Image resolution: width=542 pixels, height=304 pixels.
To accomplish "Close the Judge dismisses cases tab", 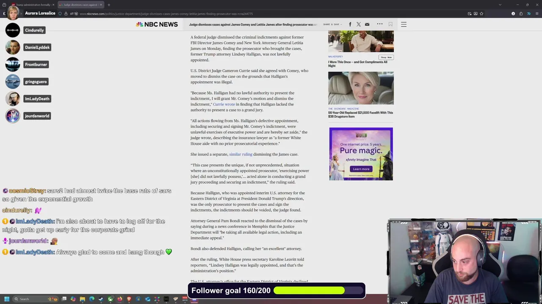I will 101,5.
